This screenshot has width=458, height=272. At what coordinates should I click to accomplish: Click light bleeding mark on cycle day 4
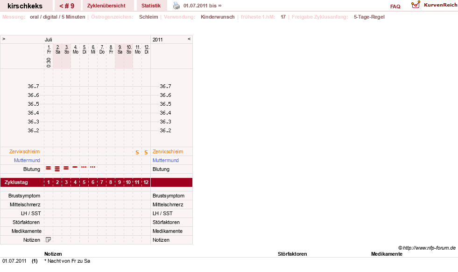click(75, 167)
